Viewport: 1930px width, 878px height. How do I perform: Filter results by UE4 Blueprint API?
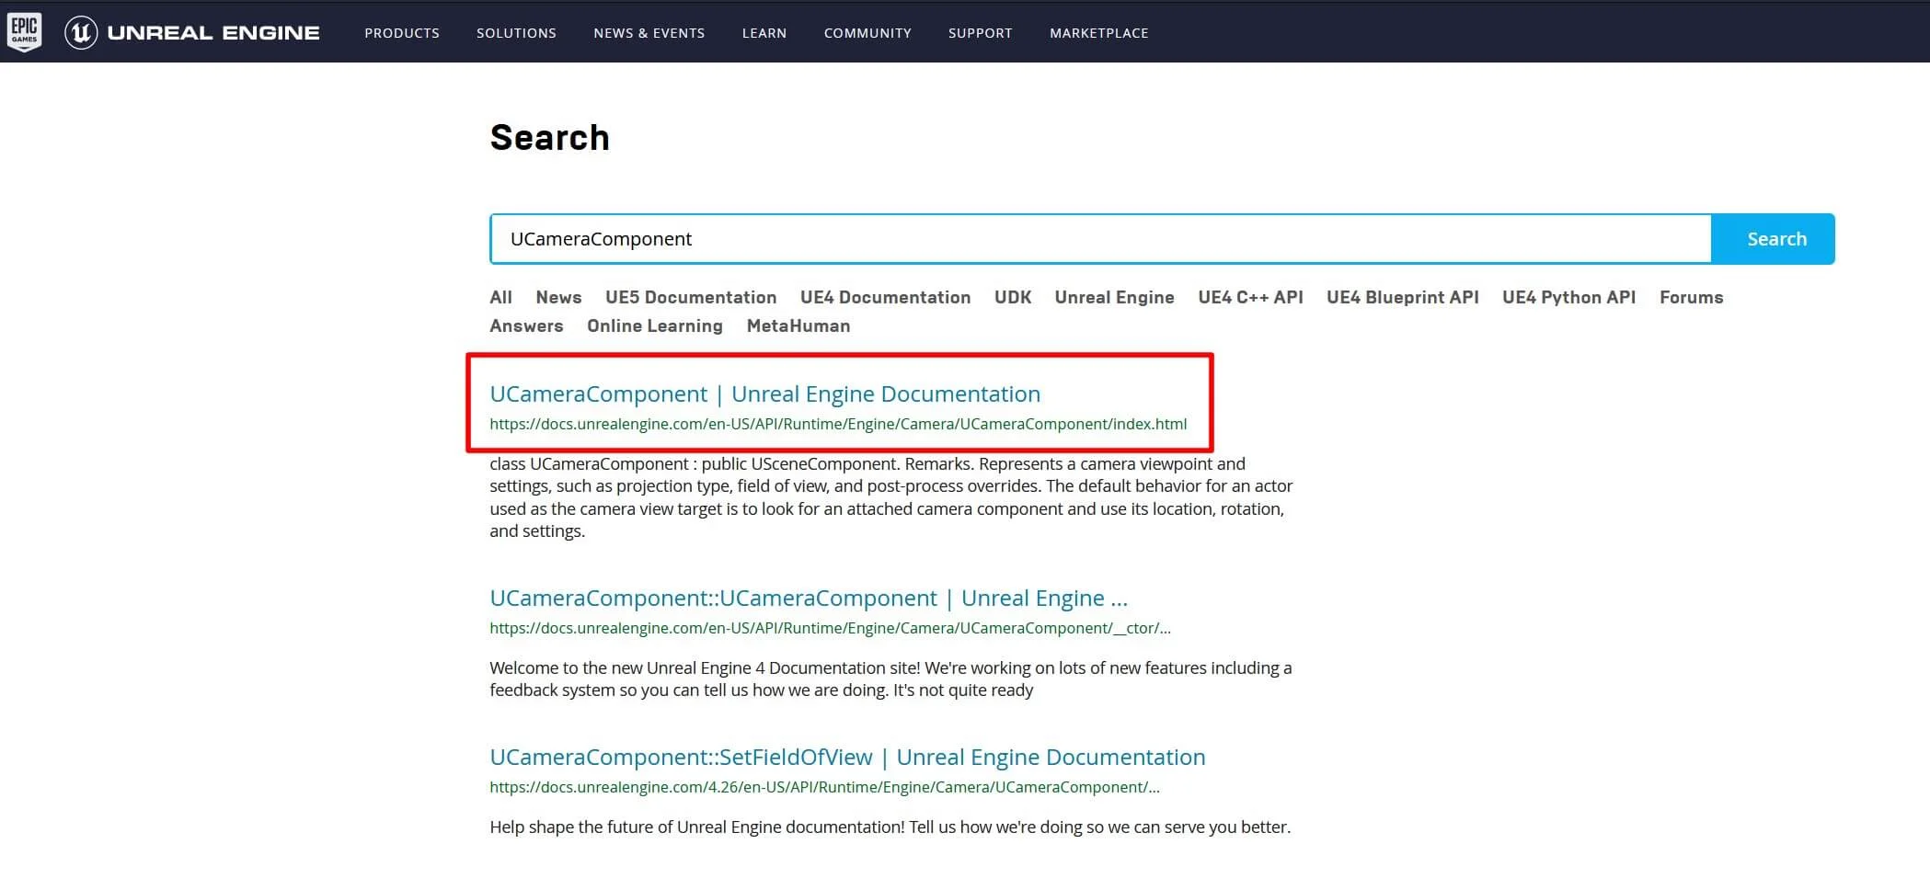coord(1403,297)
